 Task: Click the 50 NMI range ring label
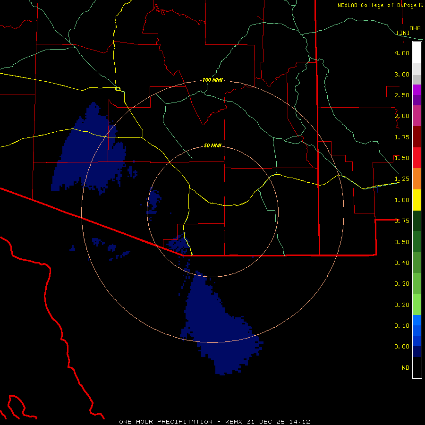[212, 146]
